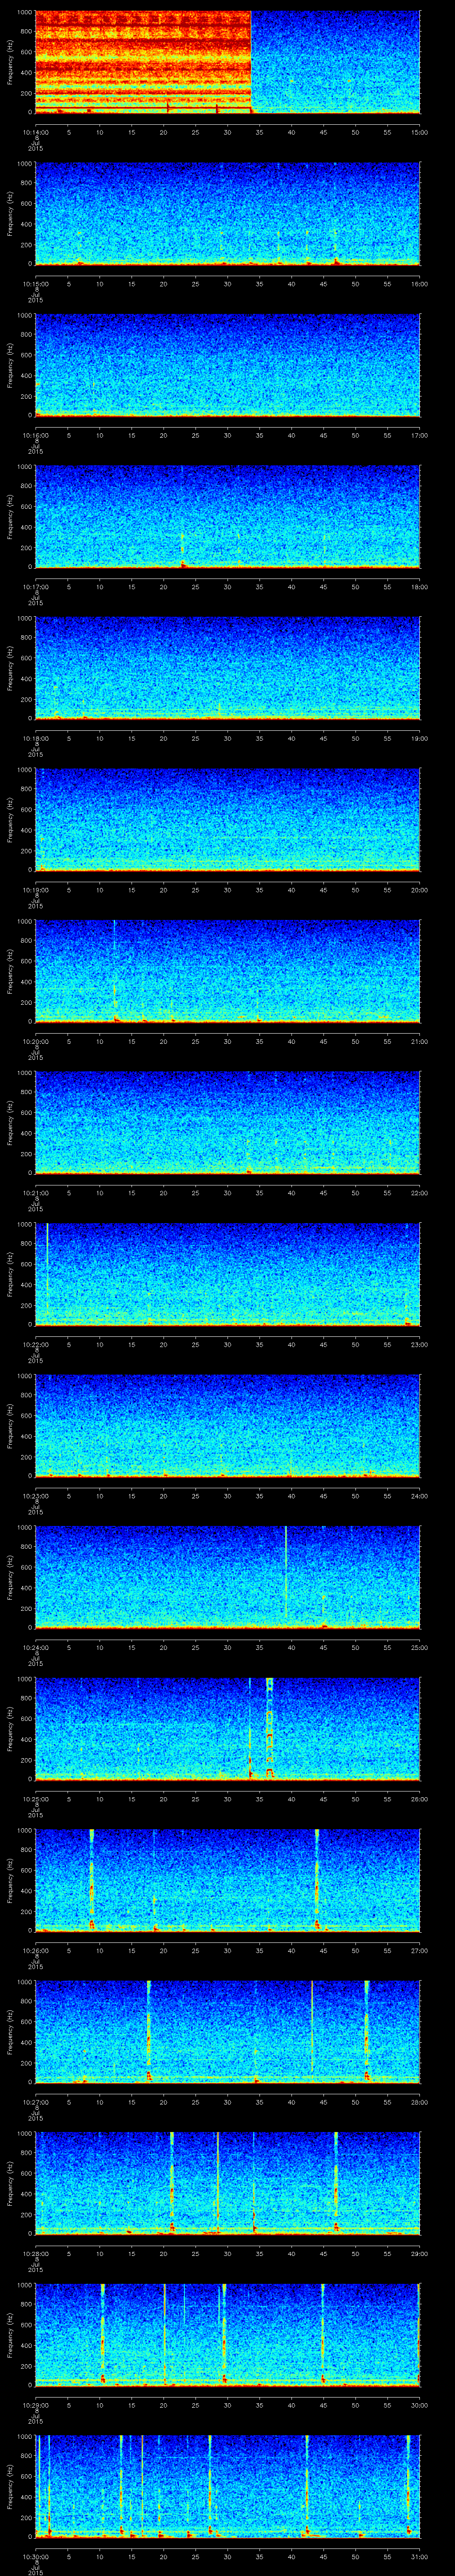Image resolution: width=455 pixels, height=2576 pixels.
Task: Open the spectrogram panel beginning at 10:19:00
Action: click(x=227, y=819)
